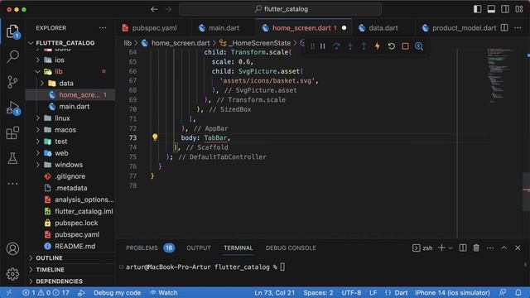The image size is (530, 298).
Task: Click Watch in the status bar
Action: pos(164,292)
